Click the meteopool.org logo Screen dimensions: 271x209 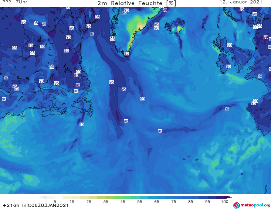251,205
